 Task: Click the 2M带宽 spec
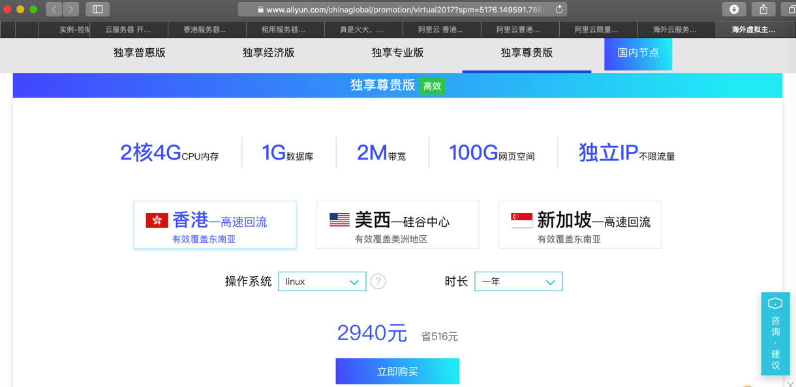point(382,153)
